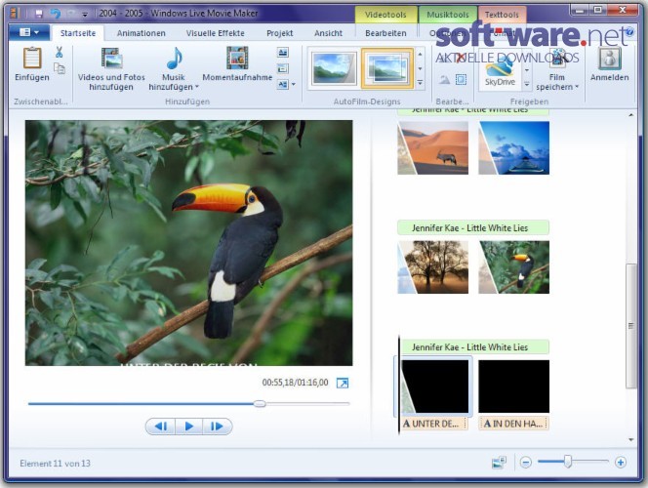Click the rotate image icon in Bearbeiten group

(x=444, y=79)
